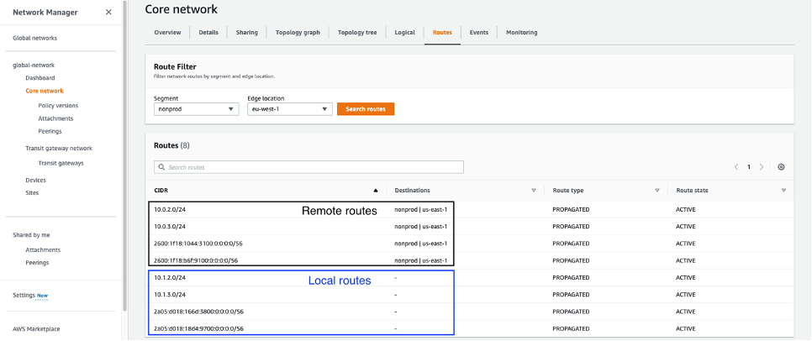Click the search magnifier icon in routes box
The width and height of the screenshot is (812, 341).
161,167
